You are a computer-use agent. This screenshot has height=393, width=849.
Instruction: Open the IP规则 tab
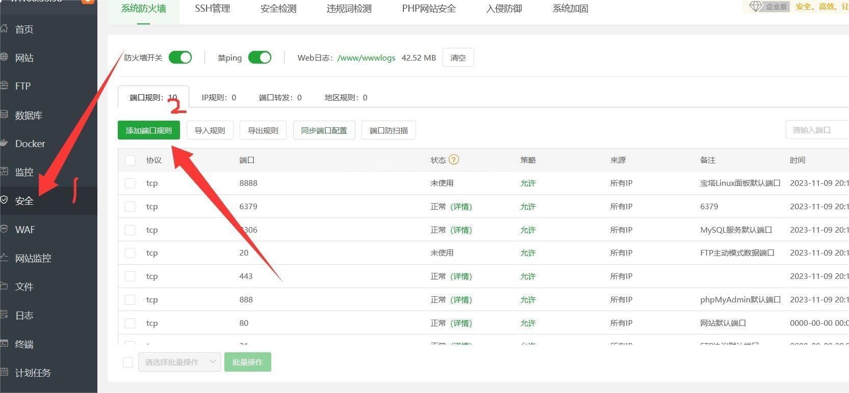219,97
